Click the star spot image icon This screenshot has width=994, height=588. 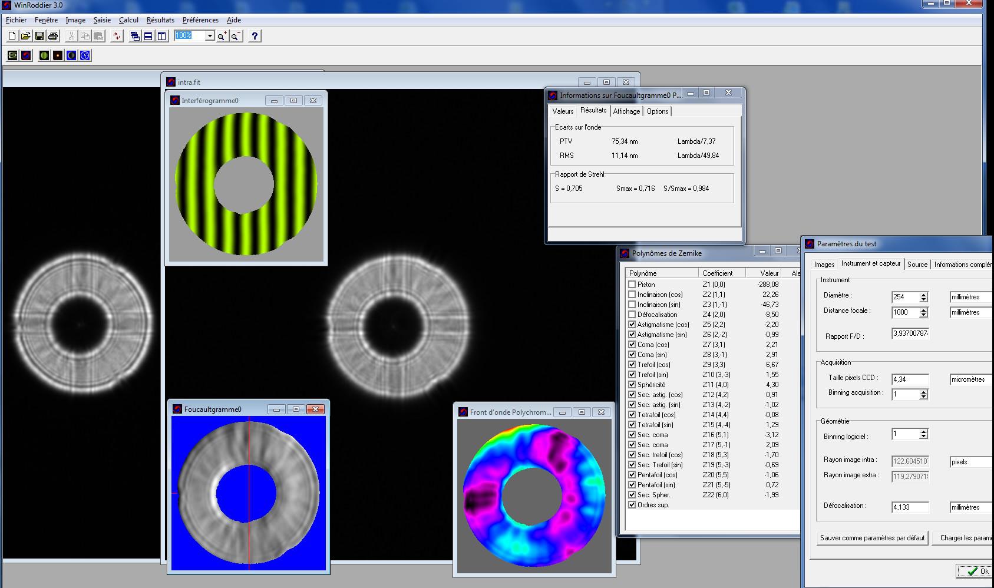point(58,55)
